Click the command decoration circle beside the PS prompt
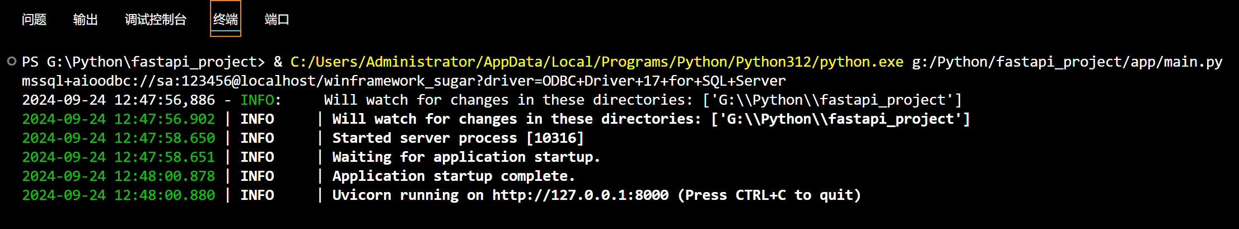The width and height of the screenshot is (1239, 229). (x=11, y=62)
